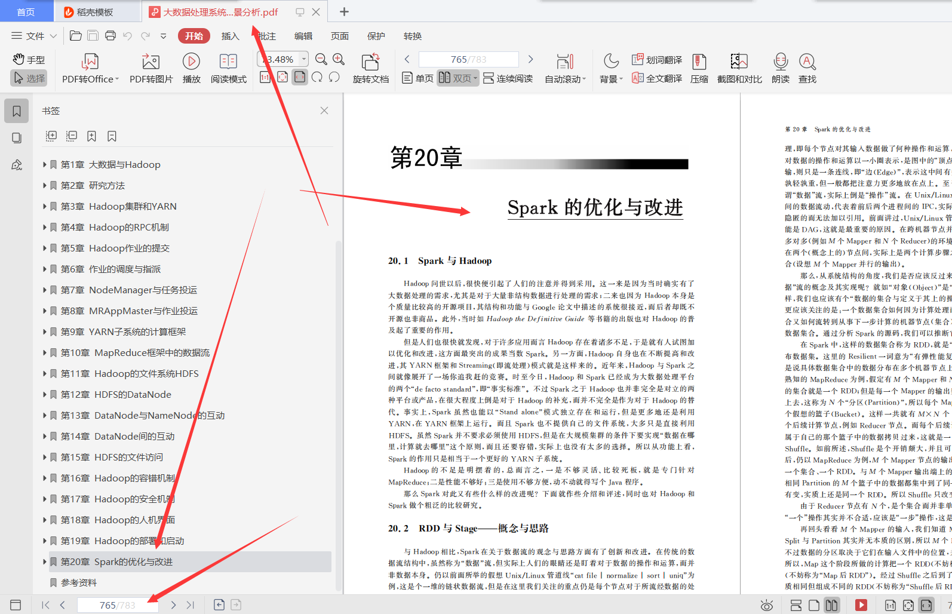Click the status bar page number field
Screen dimensions: 952x614
(117, 605)
